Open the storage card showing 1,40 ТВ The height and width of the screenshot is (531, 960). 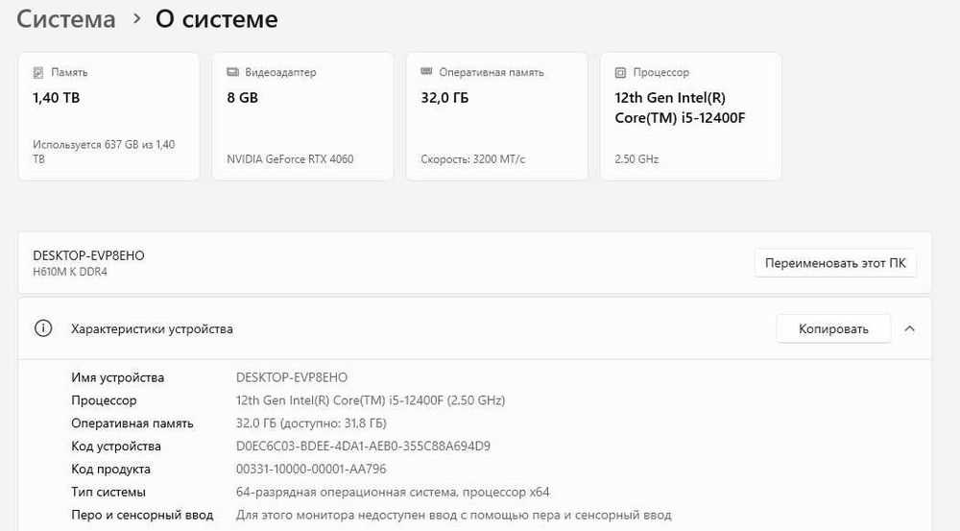[x=108, y=116]
